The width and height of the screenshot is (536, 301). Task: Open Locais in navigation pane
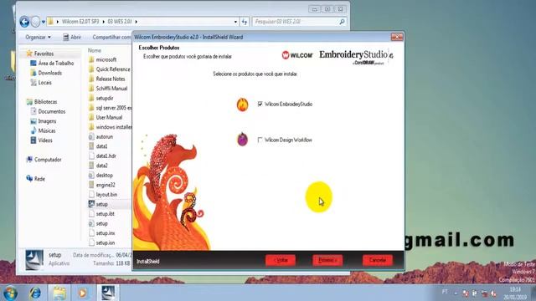pos(44,82)
